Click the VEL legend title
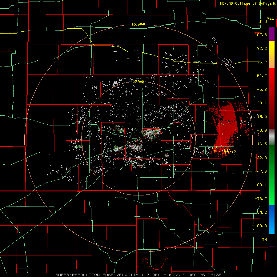 (x=270, y=18)
